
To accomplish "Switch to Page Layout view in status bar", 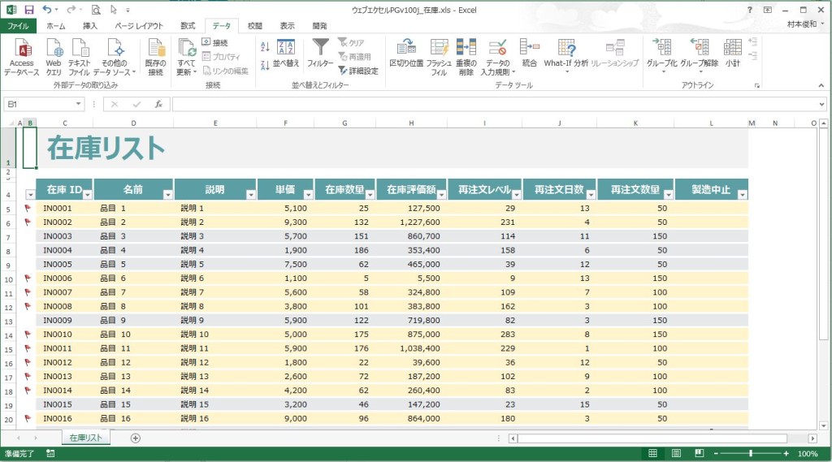I will click(675, 453).
